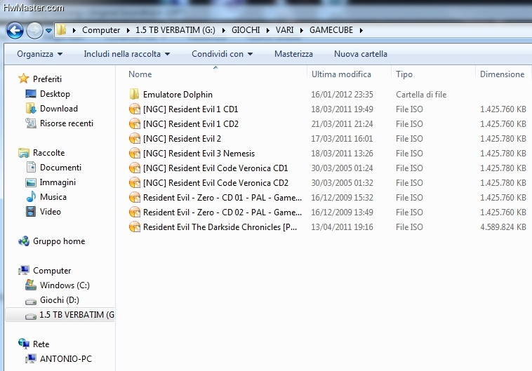532x371 pixels.
Task: Click the Desktop icon in Preferiti
Action: tap(31, 94)
